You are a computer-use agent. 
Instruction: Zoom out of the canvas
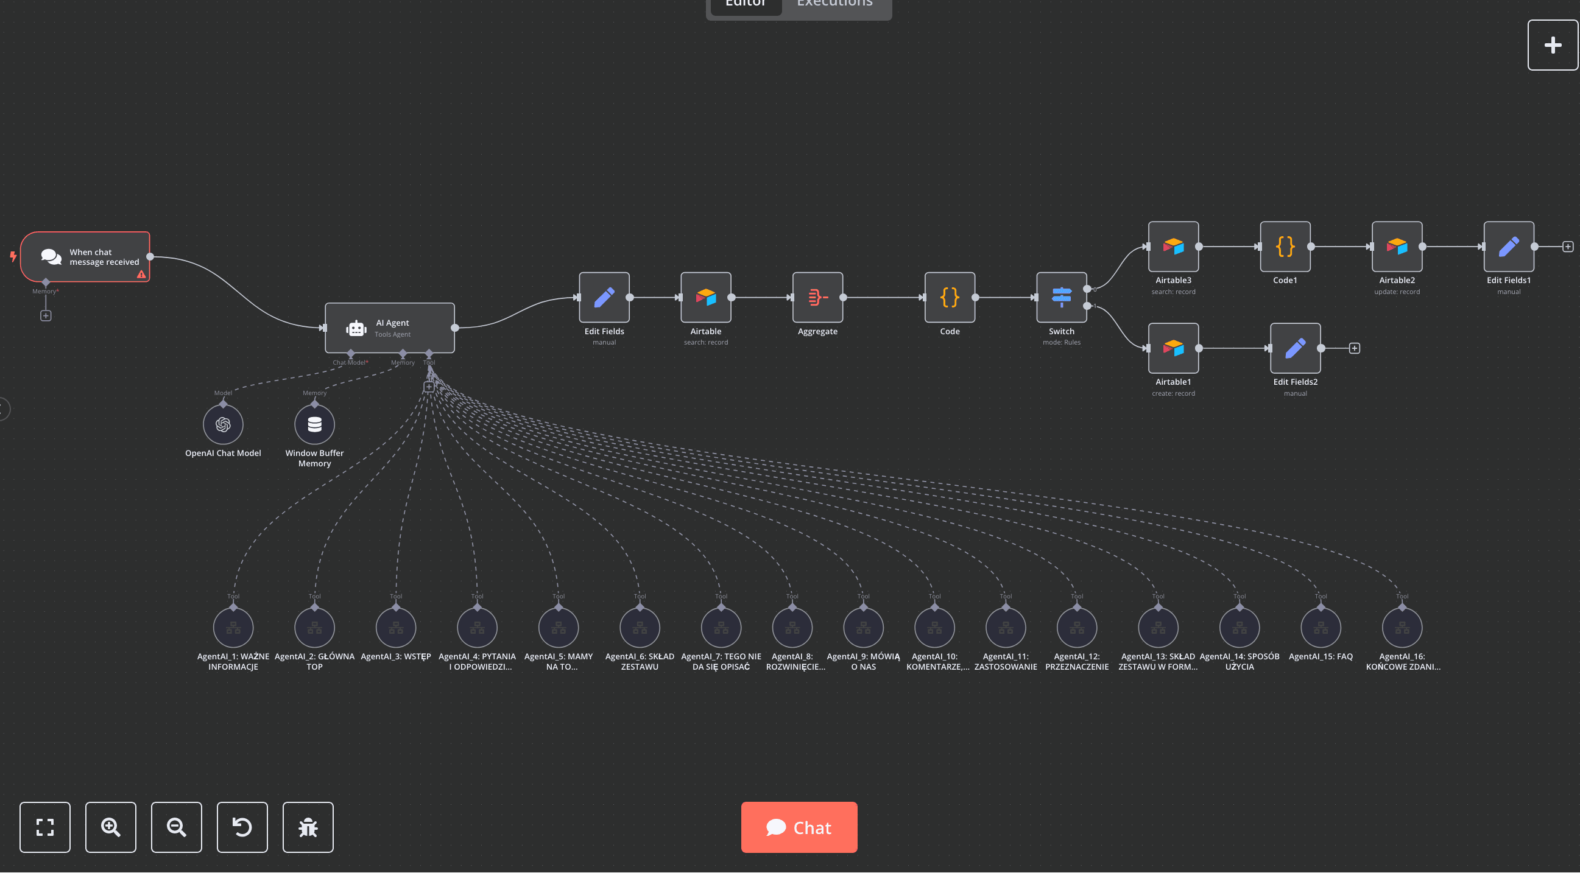click(177, 827)
